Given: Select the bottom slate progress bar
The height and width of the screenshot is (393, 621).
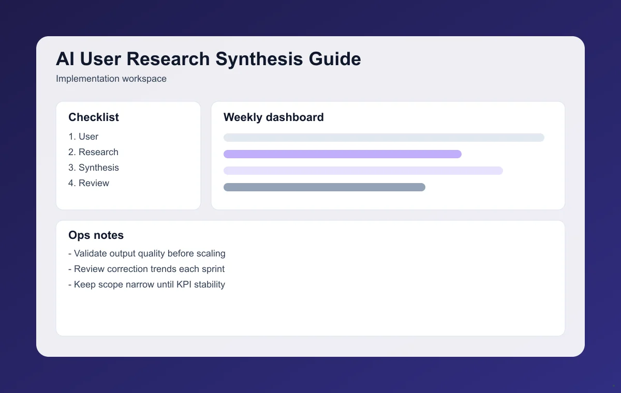Looking at the screenshot, I should click(324, 187).
